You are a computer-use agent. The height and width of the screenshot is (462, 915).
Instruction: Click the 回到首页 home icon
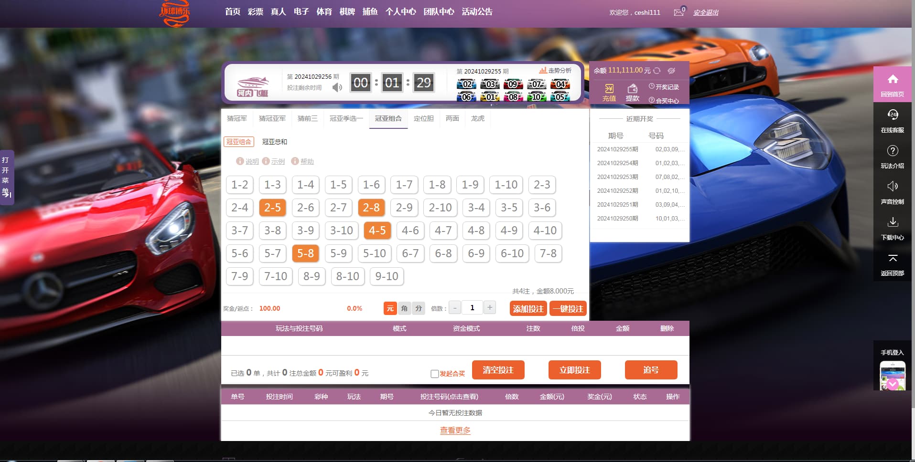coord(893,79)
